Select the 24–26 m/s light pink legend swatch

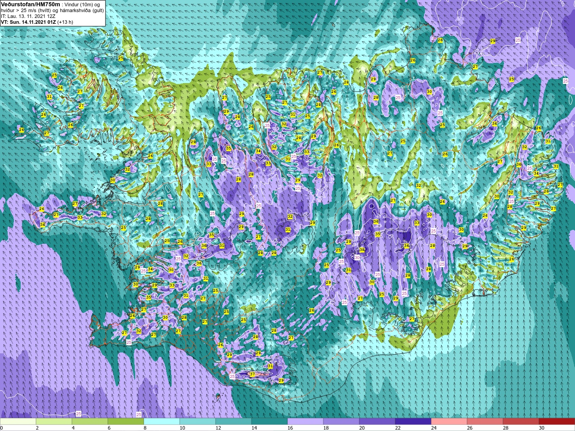(x=449, y=422)
